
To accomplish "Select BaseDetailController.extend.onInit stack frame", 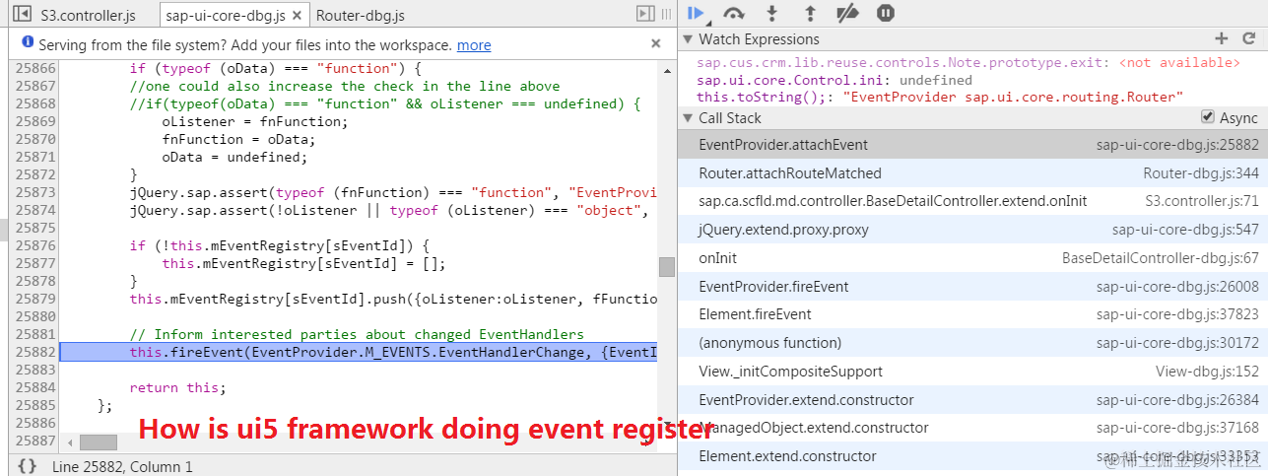I will pyautogui.click(x=972, y=201).
